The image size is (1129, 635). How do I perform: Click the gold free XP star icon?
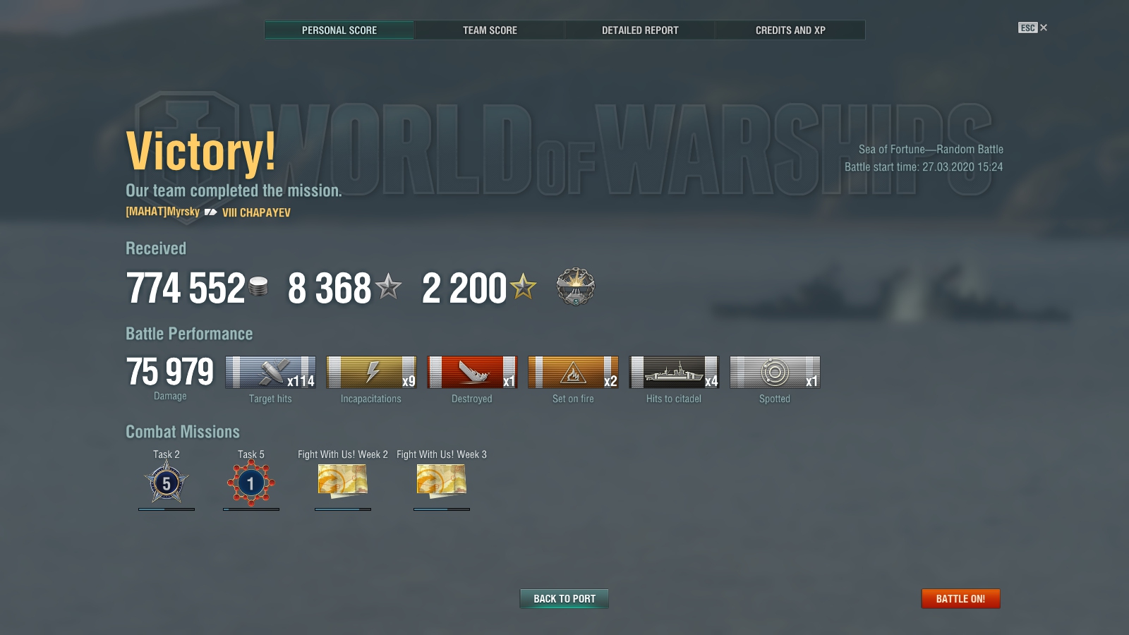pyautogui.click(x=523, y=287)
